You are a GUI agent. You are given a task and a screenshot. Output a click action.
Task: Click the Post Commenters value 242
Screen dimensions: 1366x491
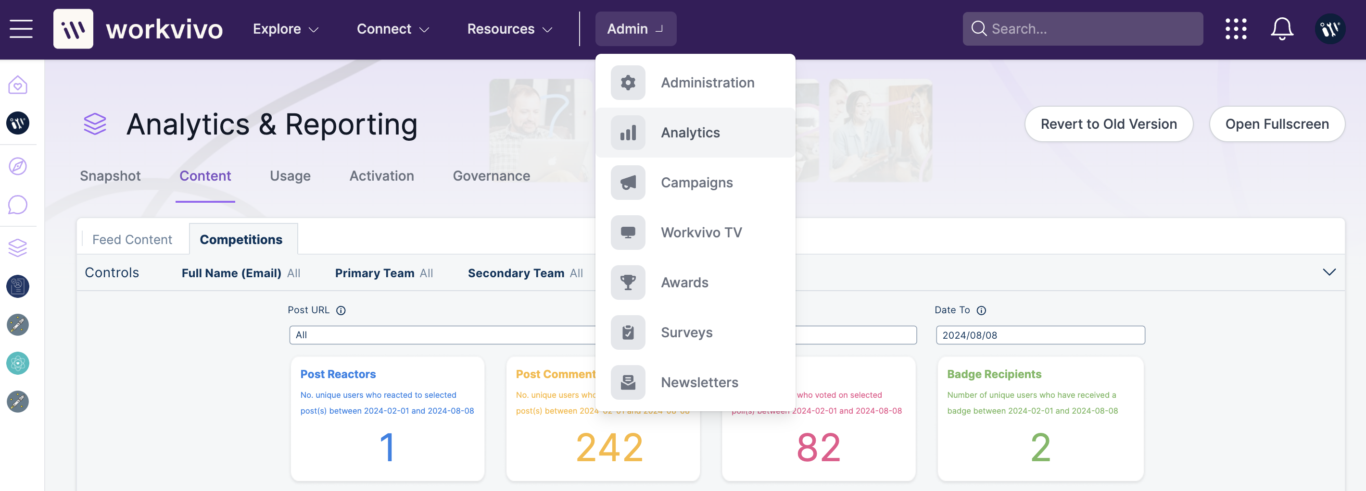click(609, 447)
